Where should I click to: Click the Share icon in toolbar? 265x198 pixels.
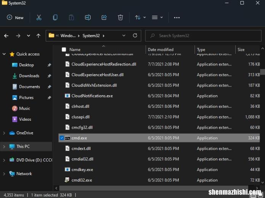[104, 18]
